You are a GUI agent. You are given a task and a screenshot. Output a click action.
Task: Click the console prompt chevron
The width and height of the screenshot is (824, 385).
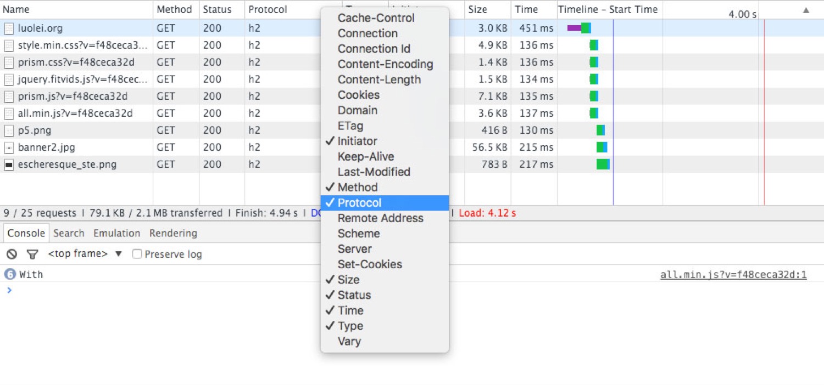click(9, 290)
